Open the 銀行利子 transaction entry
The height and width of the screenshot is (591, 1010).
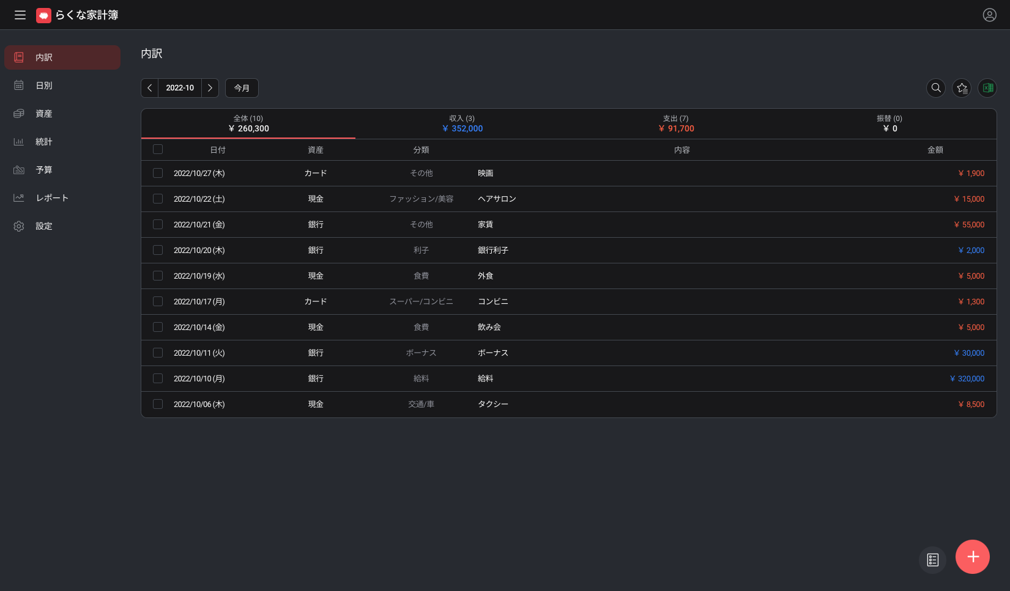(493, 250)
